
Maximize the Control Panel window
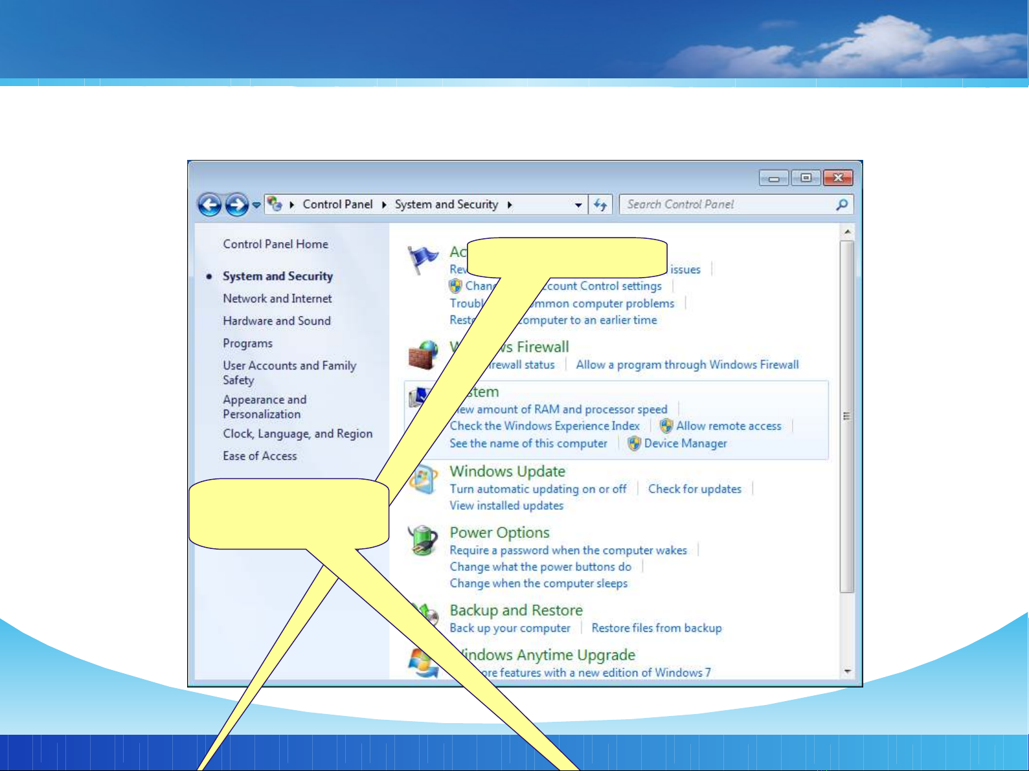pos(806,178)
